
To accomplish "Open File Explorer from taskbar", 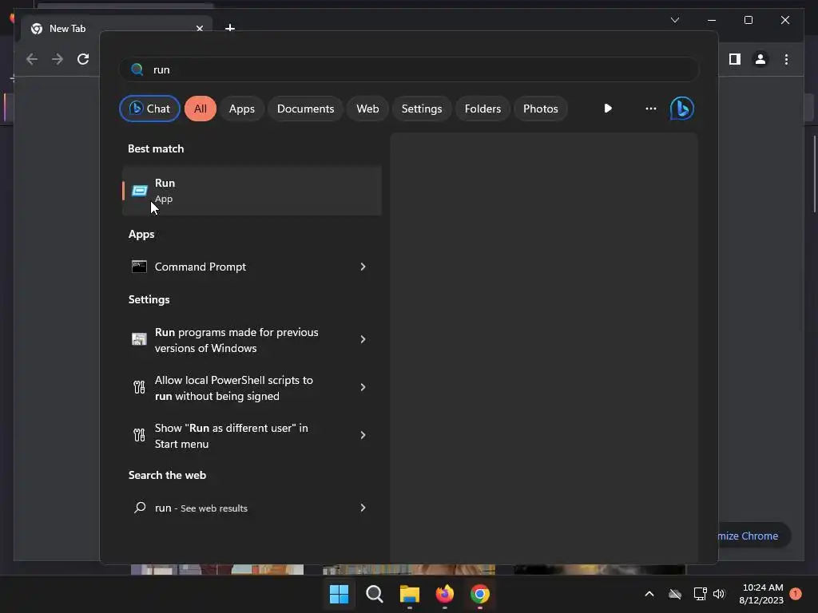I will pyautogui.click(x=410, y=594).
